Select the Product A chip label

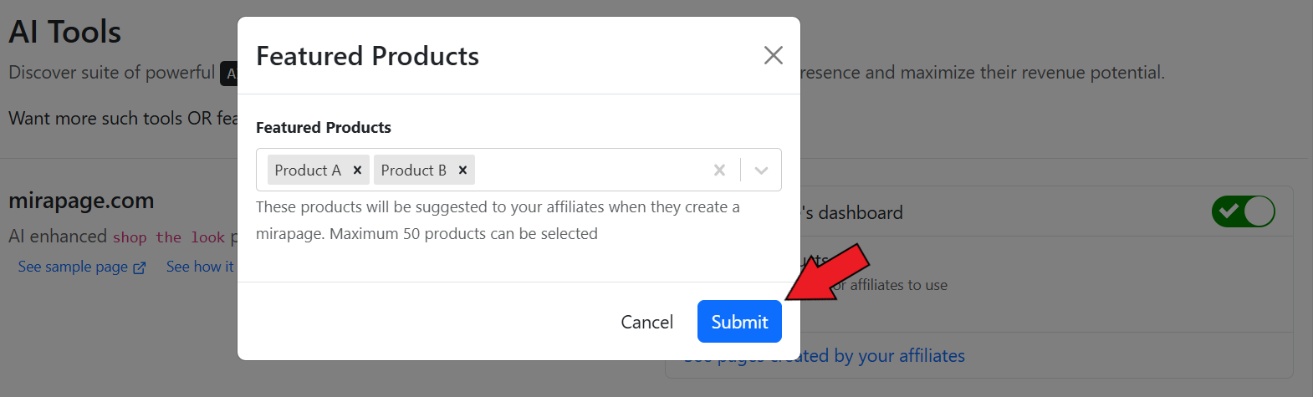(x=308, y=170)
